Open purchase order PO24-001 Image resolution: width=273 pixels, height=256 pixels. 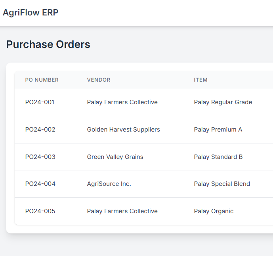click(x=40, y=102)
